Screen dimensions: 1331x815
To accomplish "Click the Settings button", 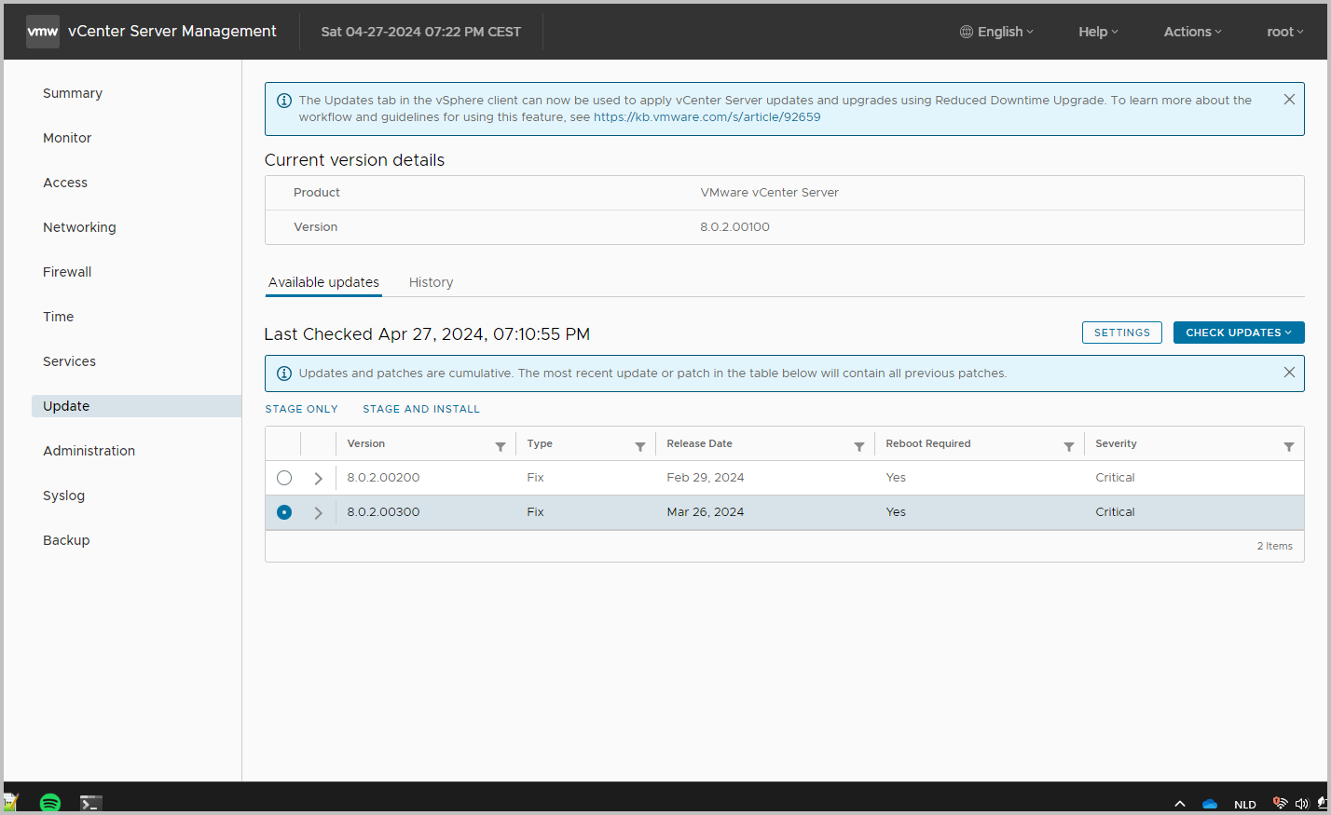I will click(1122, 333).
